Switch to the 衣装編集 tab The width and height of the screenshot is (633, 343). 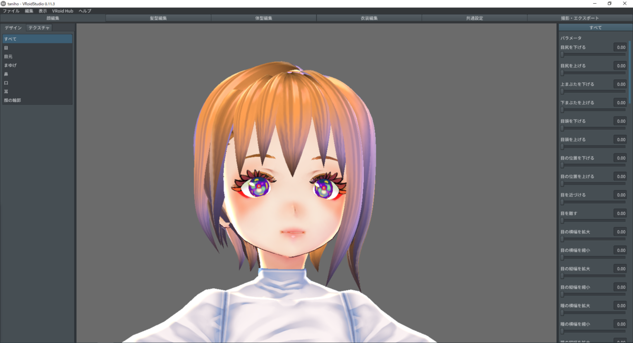[x=369, y=18]
